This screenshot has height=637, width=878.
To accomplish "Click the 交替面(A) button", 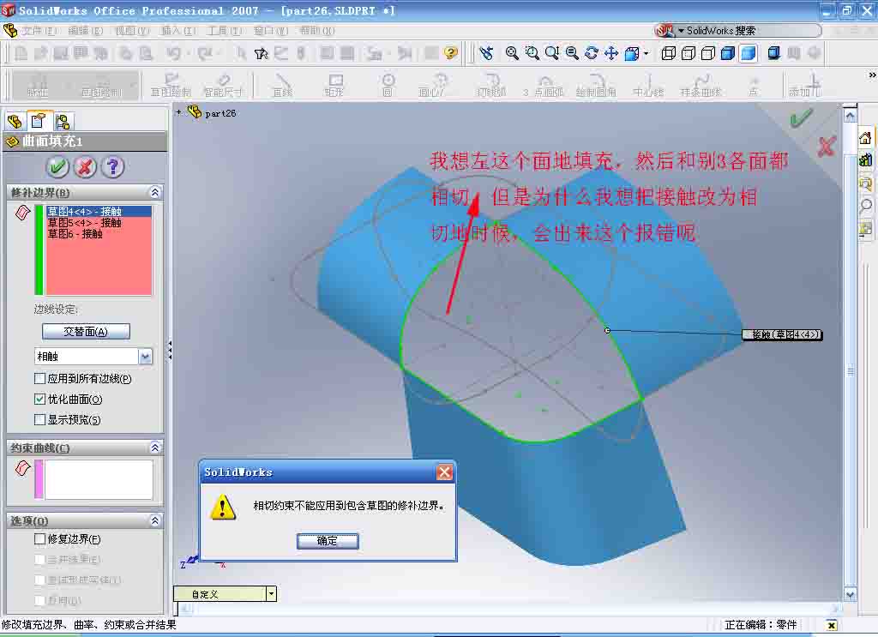I will [86, 332].
